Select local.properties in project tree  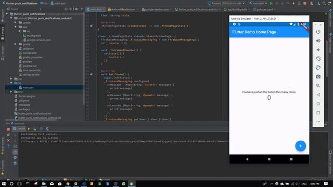30,70
